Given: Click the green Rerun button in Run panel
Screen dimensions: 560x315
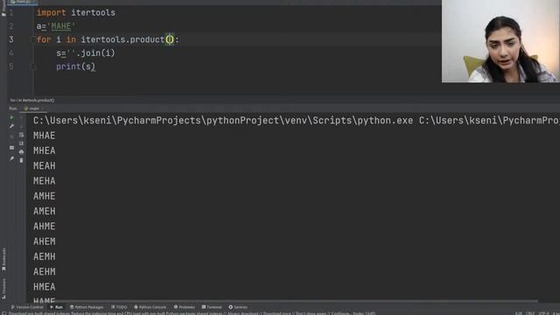Looking at the screenshot, I should [x=11, y=117].
